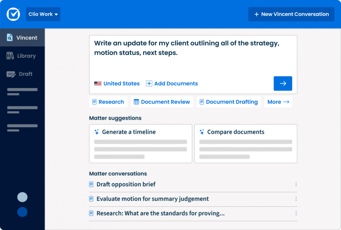341x230 pixels.
Task: Open options menu for Draft opposition brief
Action: tap(296, 185)
